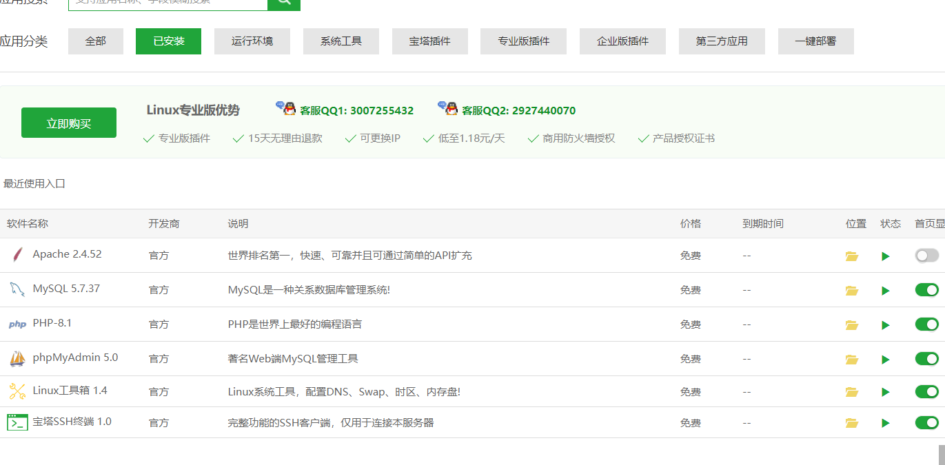The image size is (945, 465).
Task: Switch to the 系统工具 category
Action: (x=341, y=41)
